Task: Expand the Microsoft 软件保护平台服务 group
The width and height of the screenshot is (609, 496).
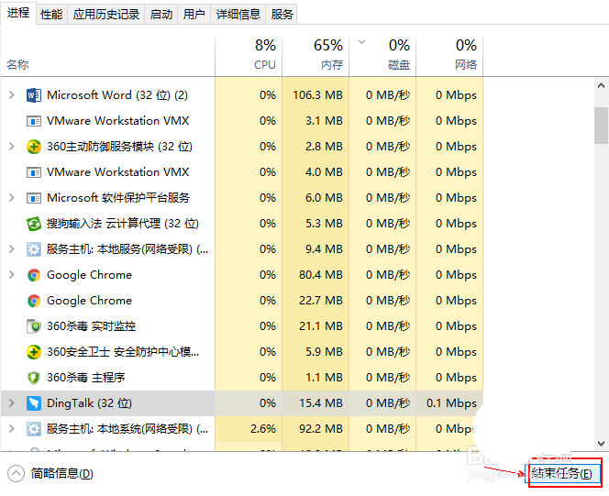Action: [12, 197]
